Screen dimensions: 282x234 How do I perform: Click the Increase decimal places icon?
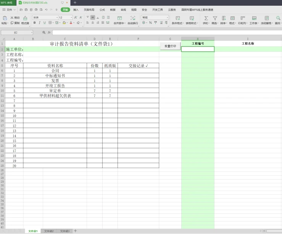(161, 22)
